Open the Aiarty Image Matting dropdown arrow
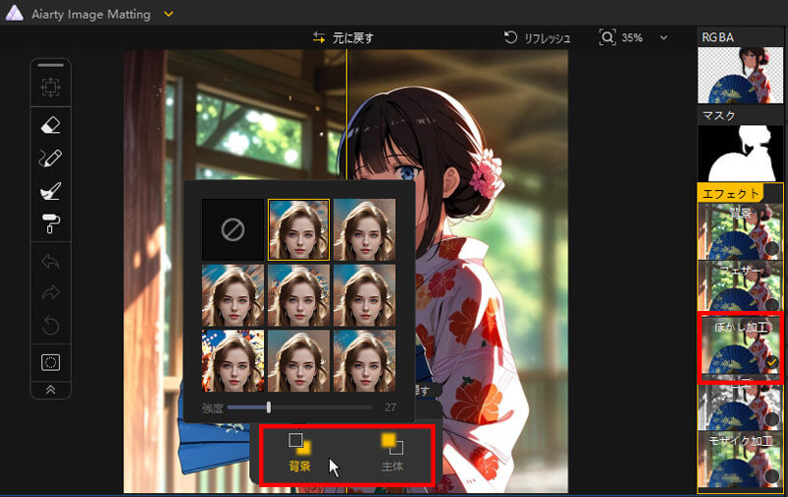The width and height of the screenshot is (788, 497). point(168,14)
